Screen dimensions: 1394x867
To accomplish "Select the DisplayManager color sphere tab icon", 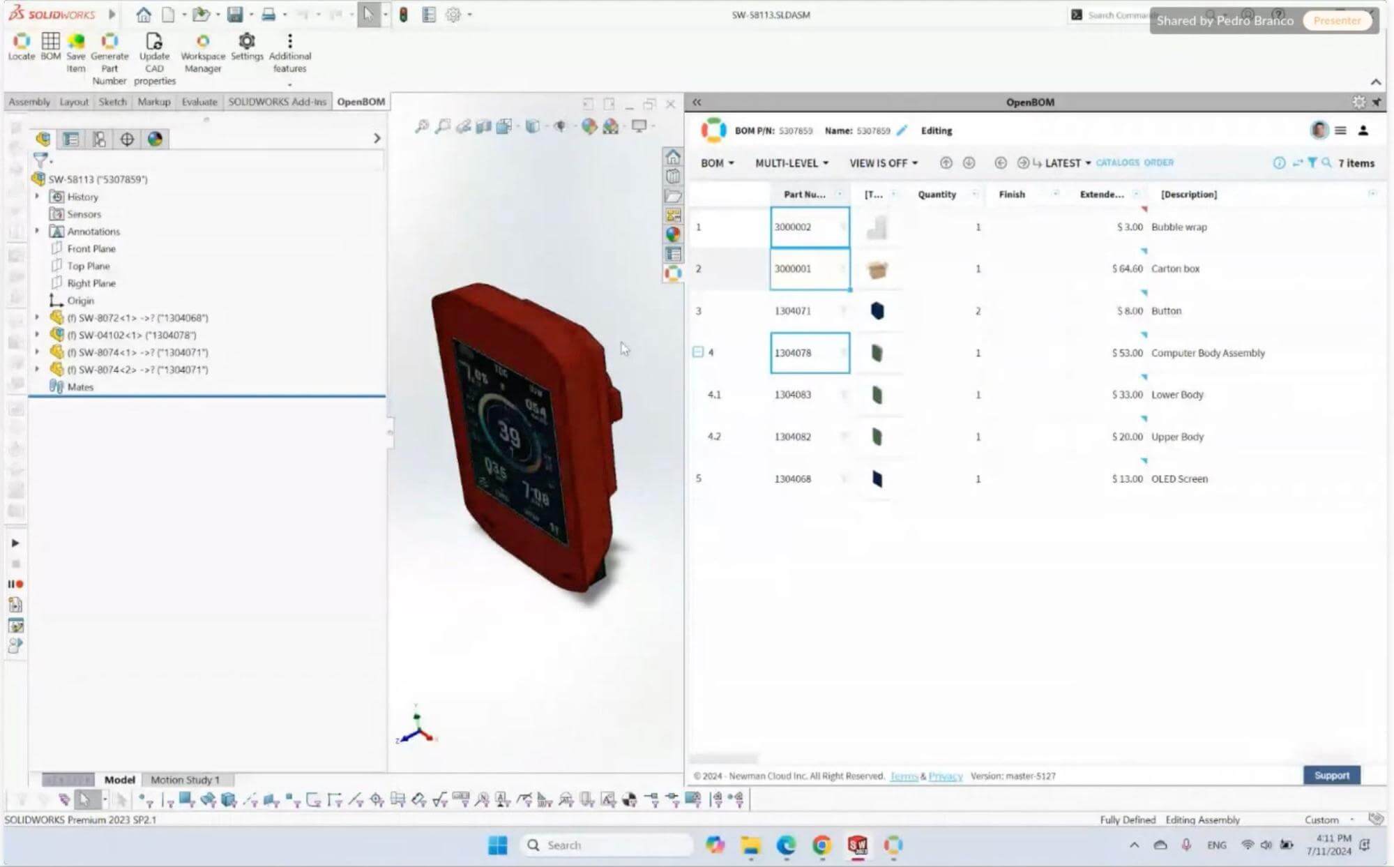I will coord(155,139).
